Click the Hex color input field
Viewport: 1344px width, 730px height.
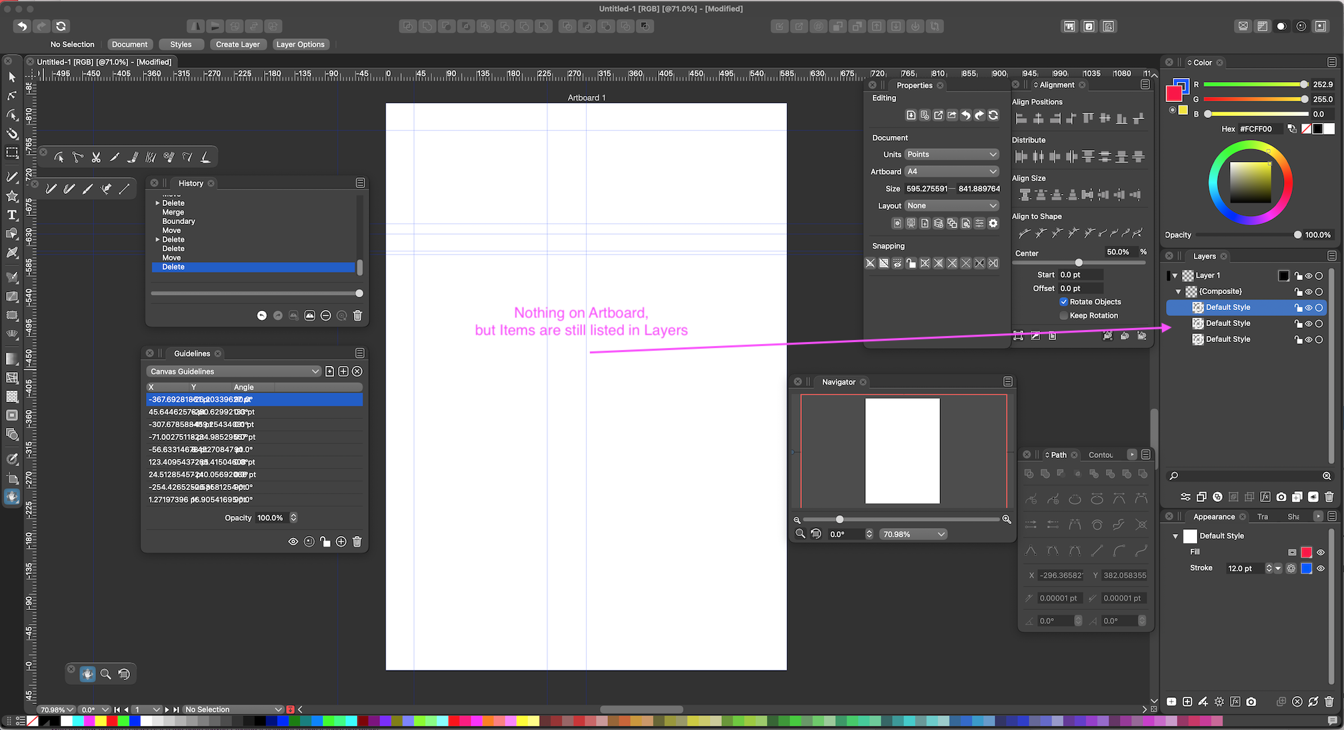(x=1261, y=129)
